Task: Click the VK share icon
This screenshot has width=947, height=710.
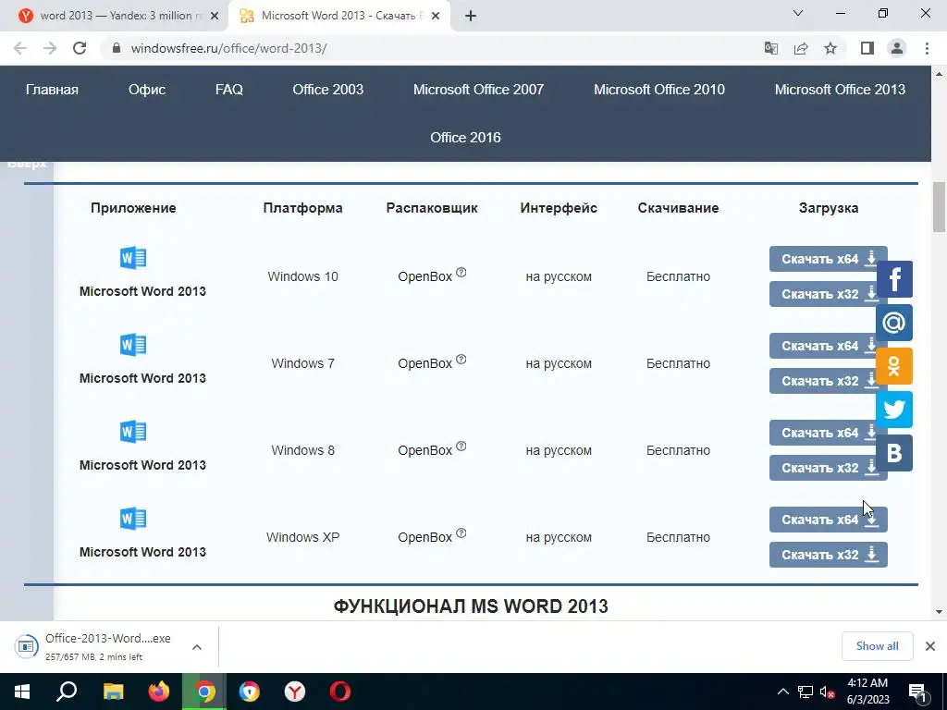Action: [894, 453]
